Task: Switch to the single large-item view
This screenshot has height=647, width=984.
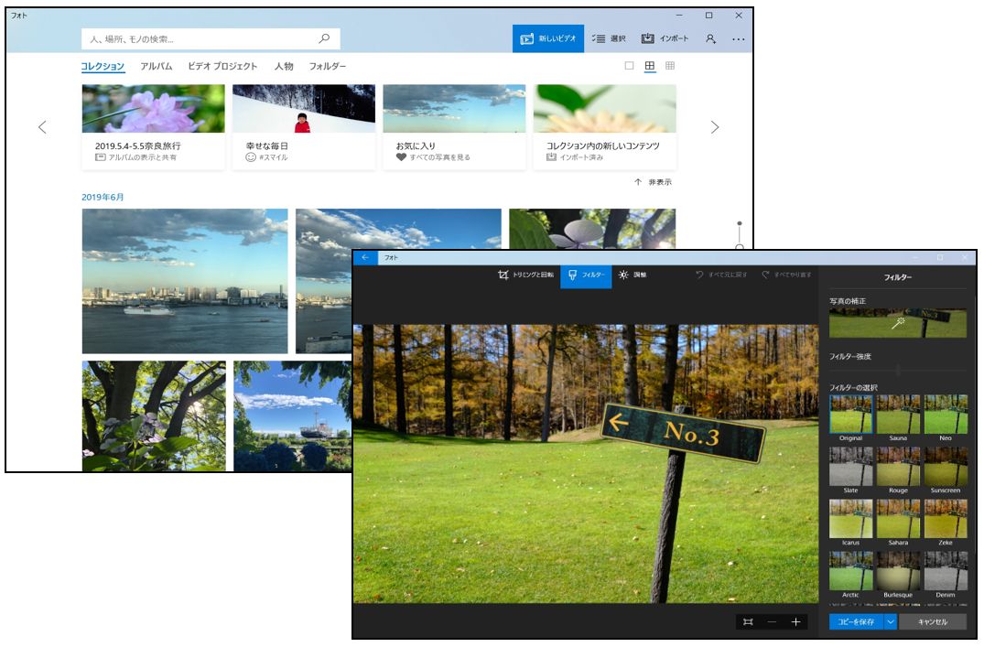Action: click(629, 66)
